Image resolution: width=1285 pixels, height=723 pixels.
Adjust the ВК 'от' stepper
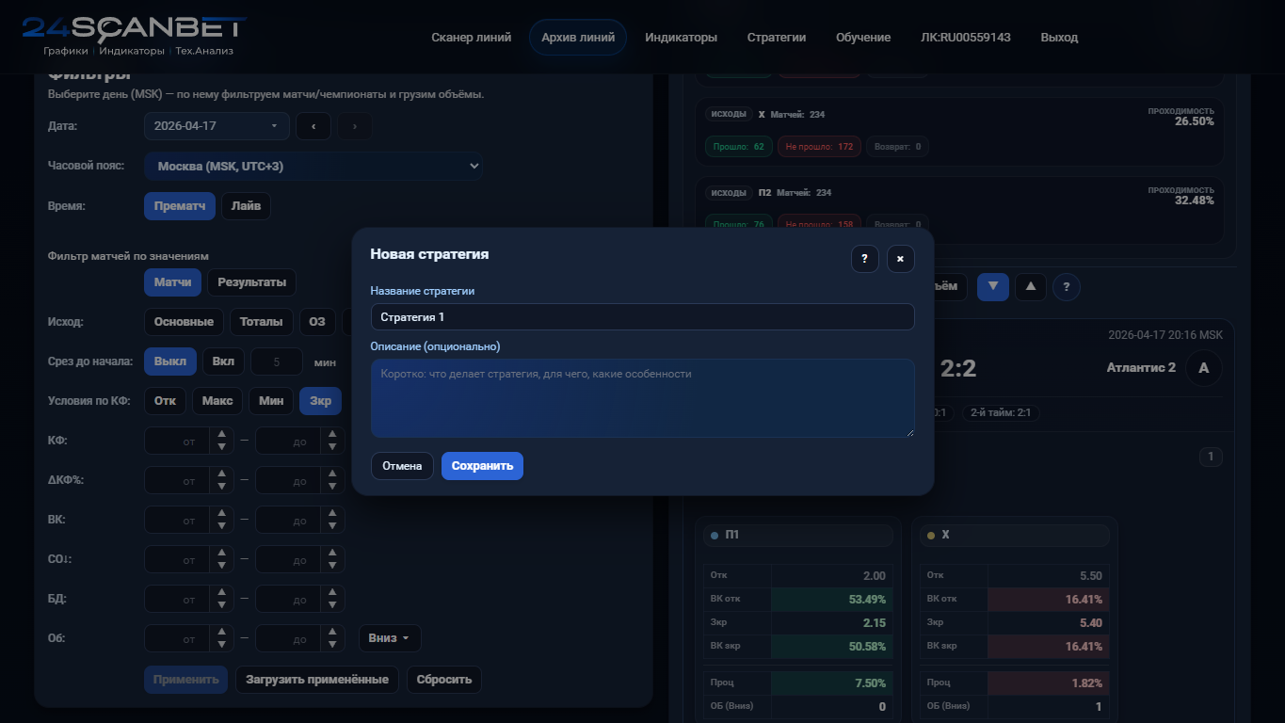pyautogui.click(x=221, y=520)
